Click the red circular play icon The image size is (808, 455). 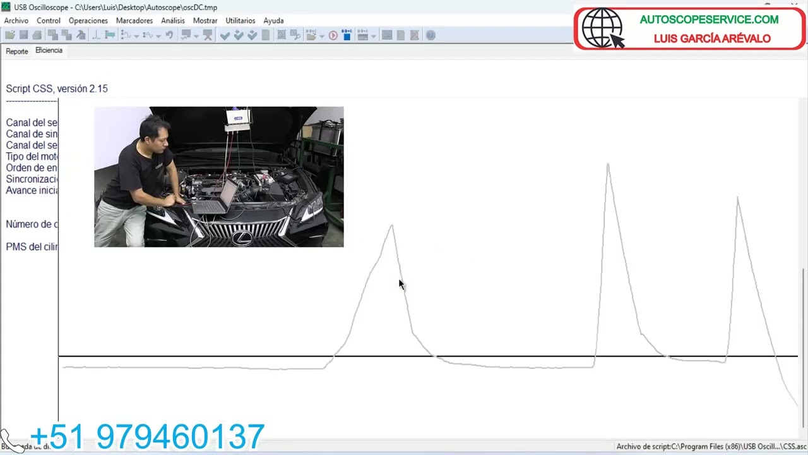(333, 35)
